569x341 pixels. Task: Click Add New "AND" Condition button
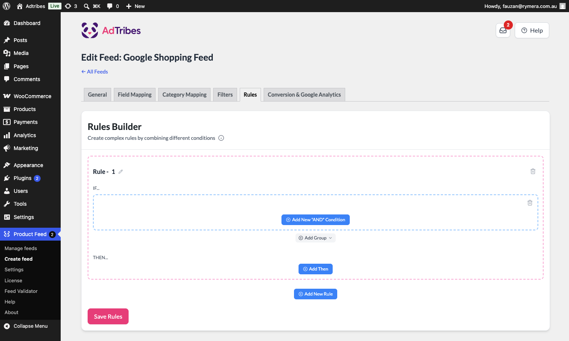[x=316, y=220]
